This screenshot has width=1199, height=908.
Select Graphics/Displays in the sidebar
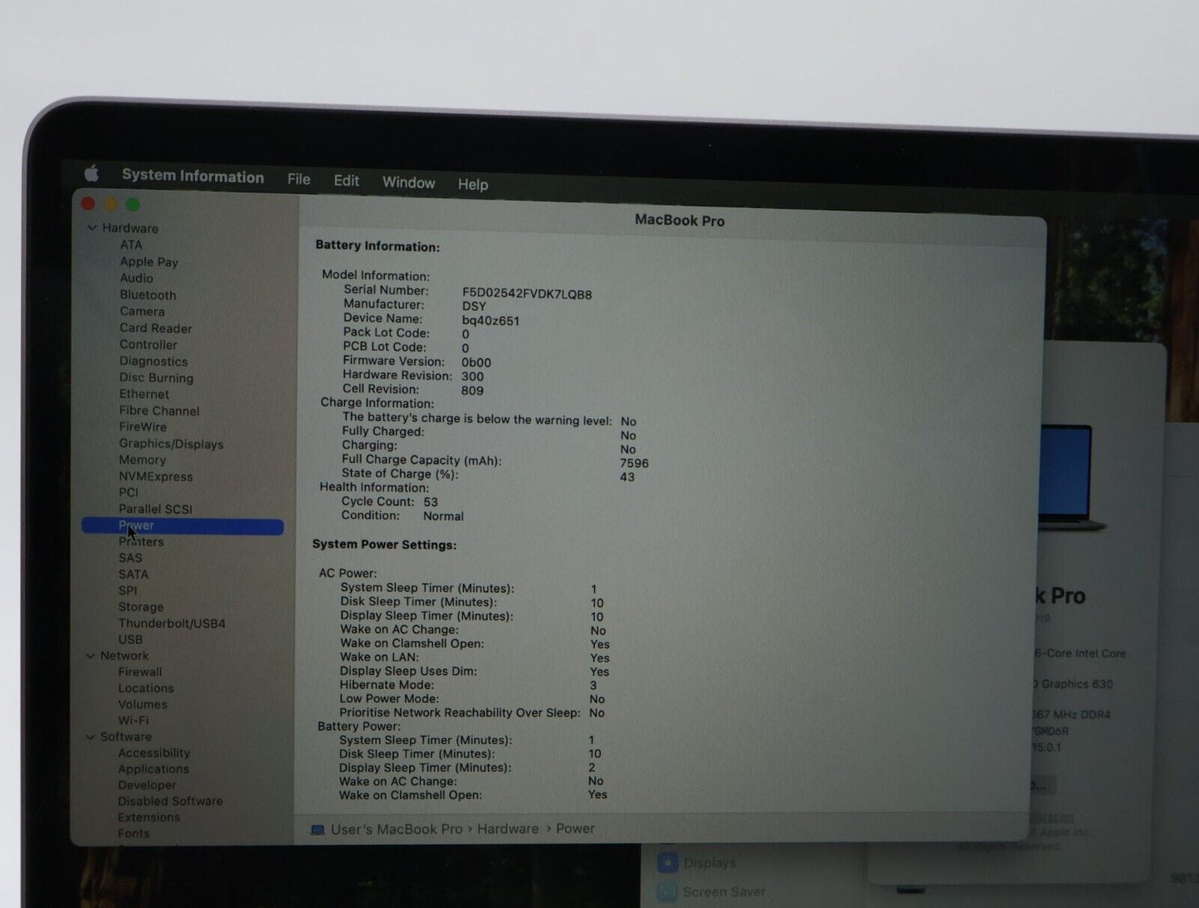(x=171, y=444)
